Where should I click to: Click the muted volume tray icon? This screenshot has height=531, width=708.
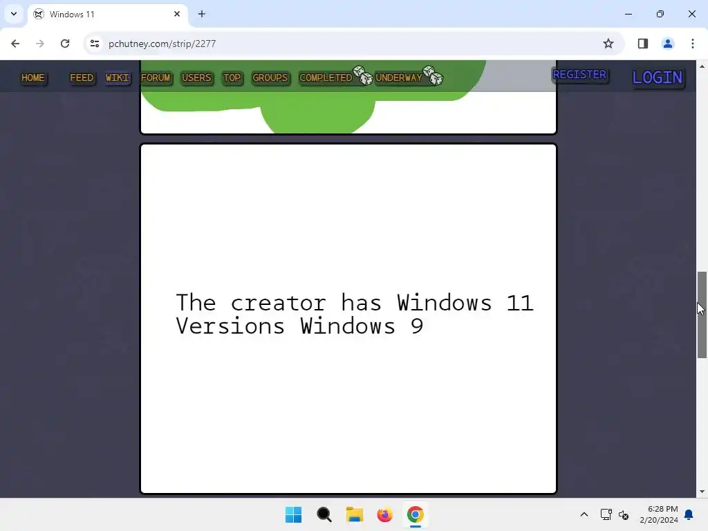coord(624,514)
